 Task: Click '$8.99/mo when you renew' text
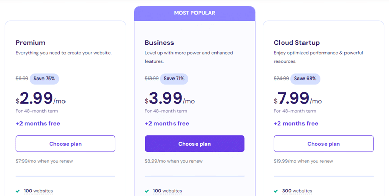click(x=174, y=161)
